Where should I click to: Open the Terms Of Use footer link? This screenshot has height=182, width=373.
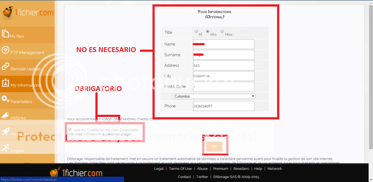coord(180,169)
